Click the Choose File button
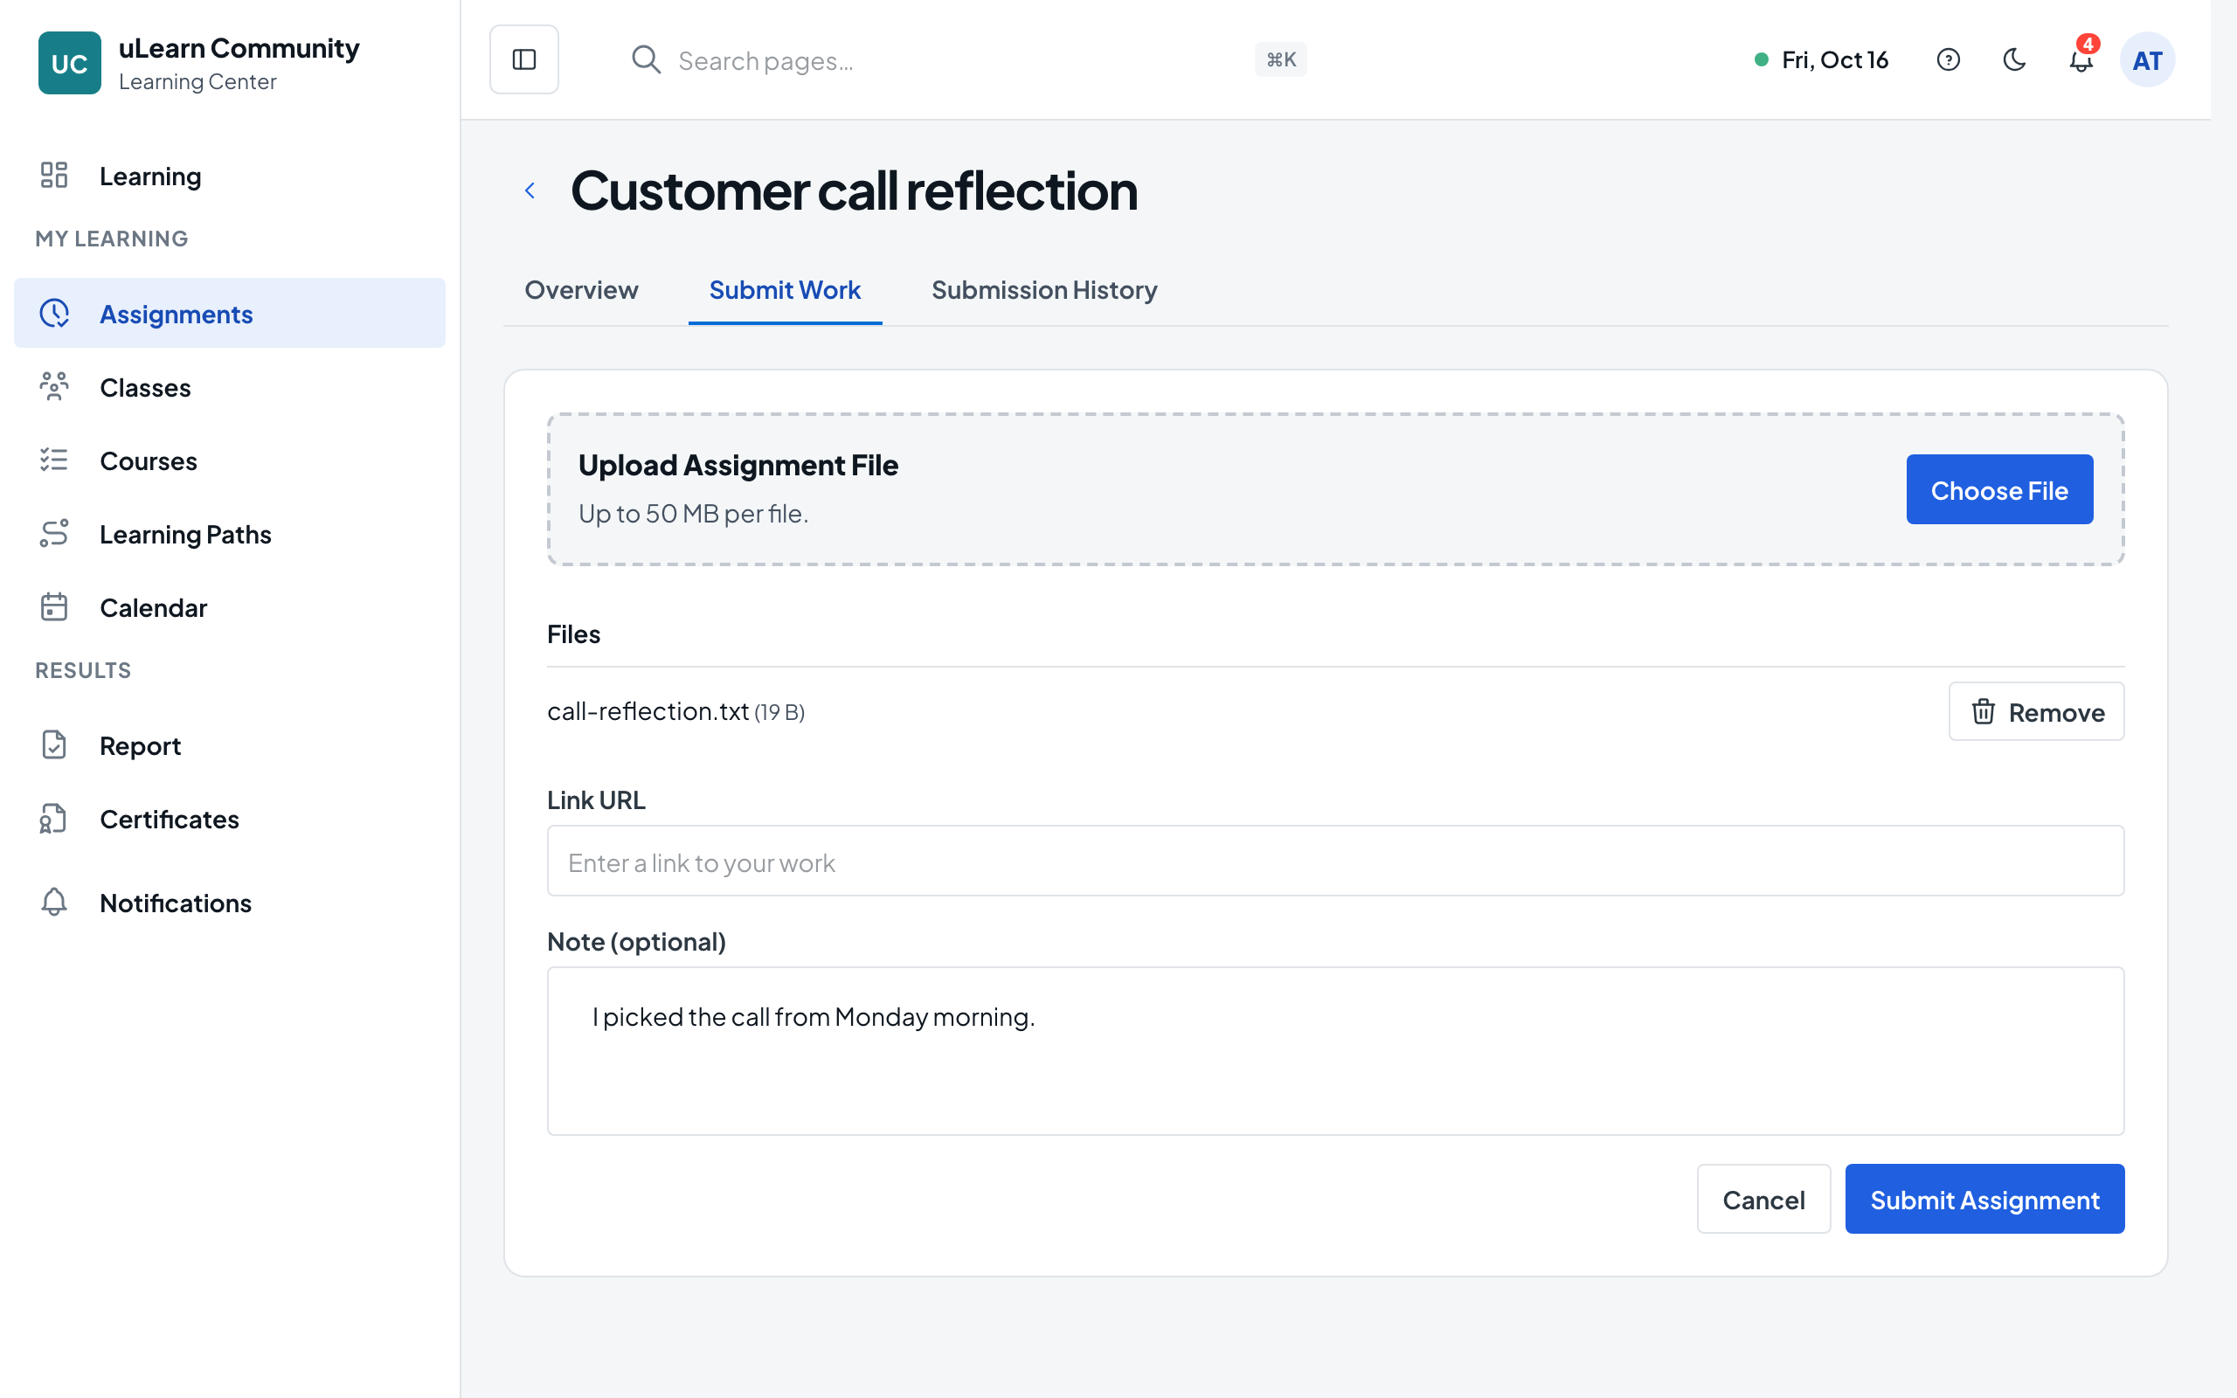Viewport: 2237px width, 1398px height. (x=1998, y=490)
